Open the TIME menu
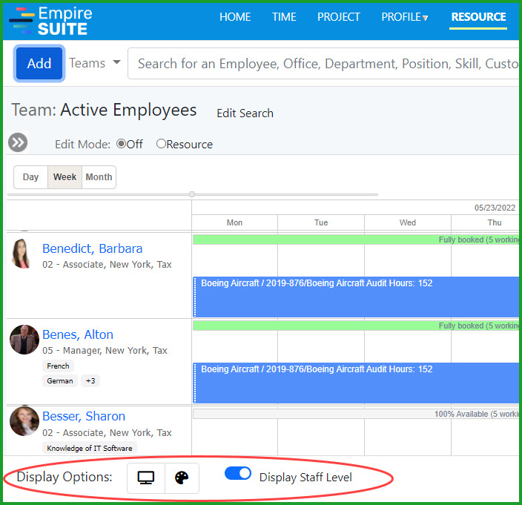 pos(284,17)
